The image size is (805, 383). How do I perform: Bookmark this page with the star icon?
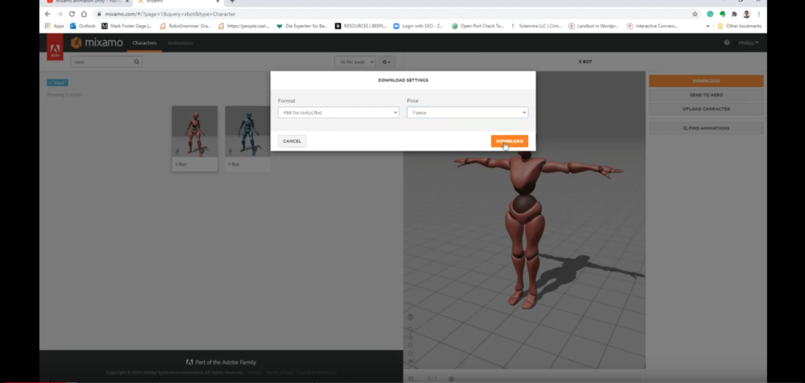pyautogui.click(x=695, y=14)
